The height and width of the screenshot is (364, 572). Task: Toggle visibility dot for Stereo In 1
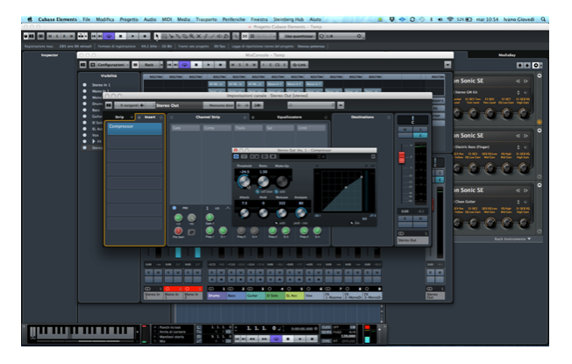coord(84,85)
